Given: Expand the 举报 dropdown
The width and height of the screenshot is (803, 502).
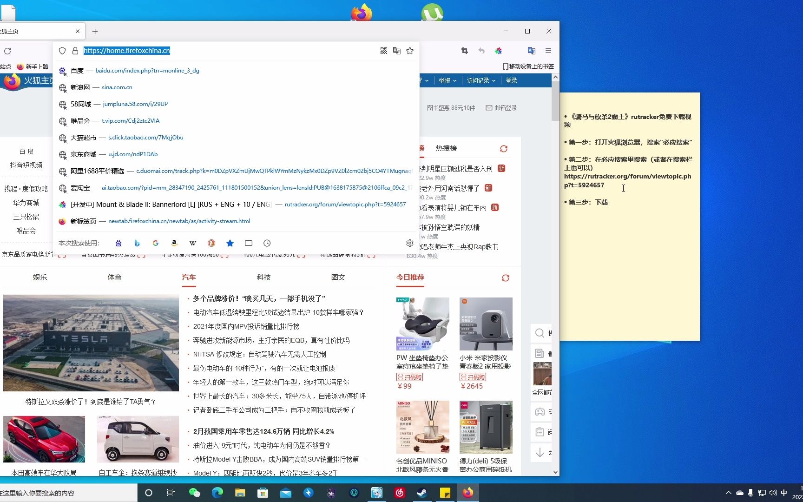Looking at the screenshot, I should tap(448, 80).
